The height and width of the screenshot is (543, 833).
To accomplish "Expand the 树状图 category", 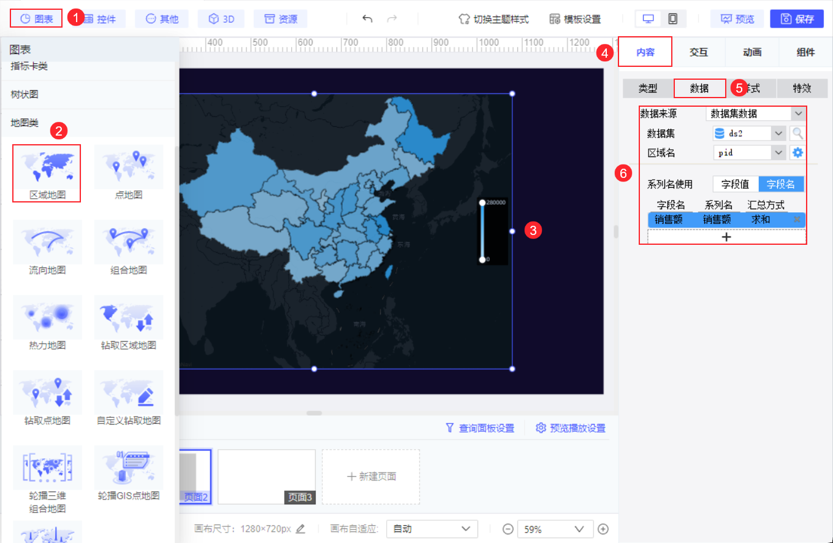I will 88,94.
